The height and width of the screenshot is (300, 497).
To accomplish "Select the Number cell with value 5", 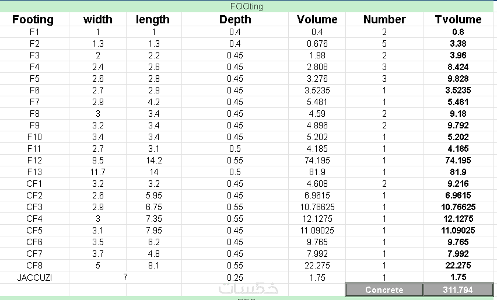I will click(384, 43).
